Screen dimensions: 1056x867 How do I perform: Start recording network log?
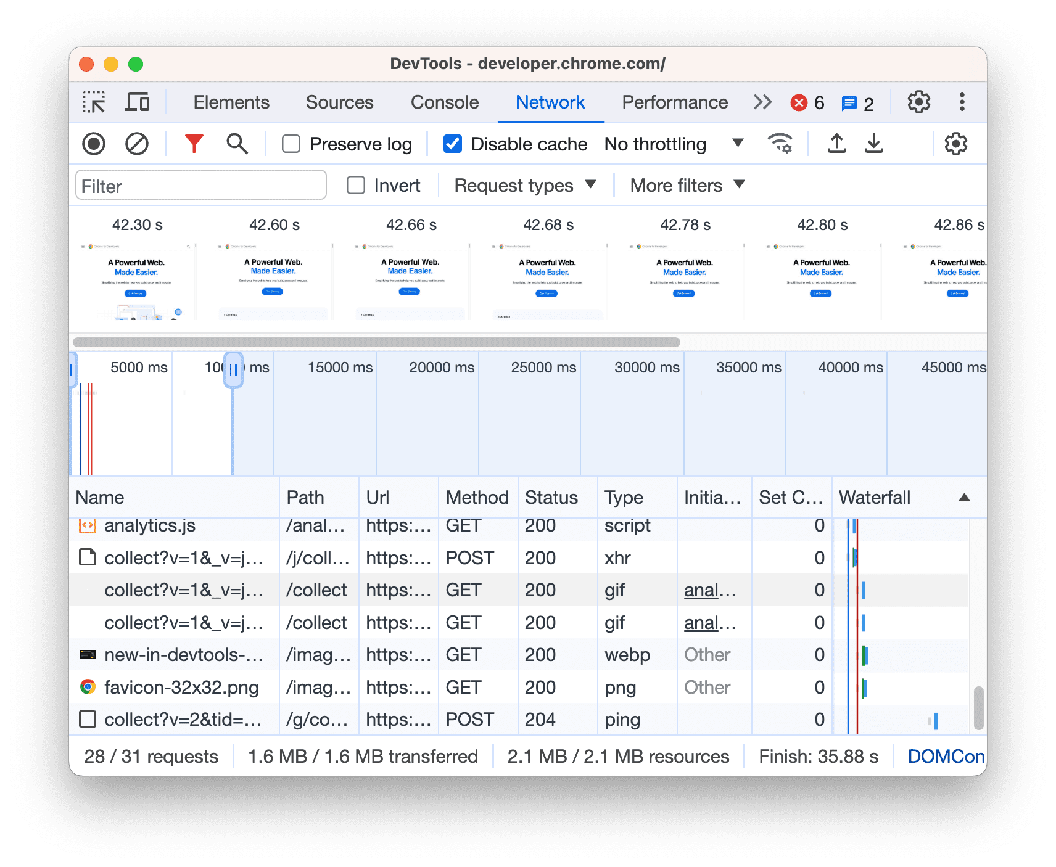pyautogui.click(x=93, y=144)
